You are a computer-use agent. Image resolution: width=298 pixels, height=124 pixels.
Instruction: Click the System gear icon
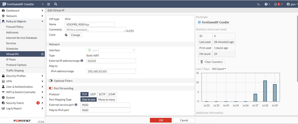pyautogui.click(x=3, y=98)
